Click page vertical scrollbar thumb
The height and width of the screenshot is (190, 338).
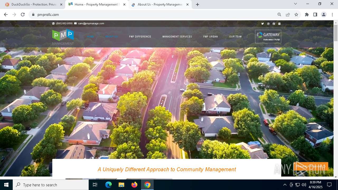point(336,33)
